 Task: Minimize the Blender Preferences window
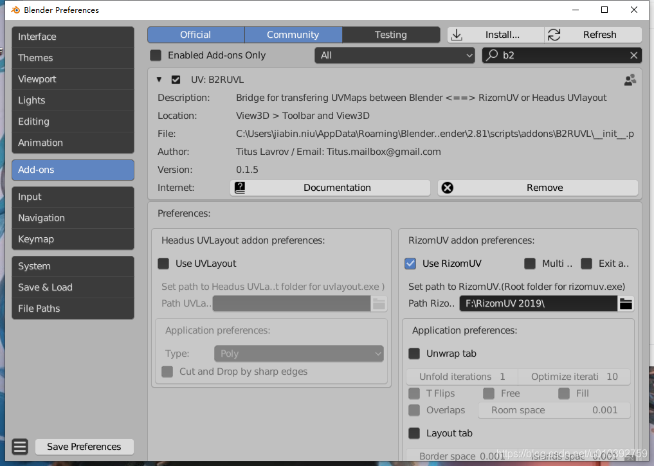(576, 10)
